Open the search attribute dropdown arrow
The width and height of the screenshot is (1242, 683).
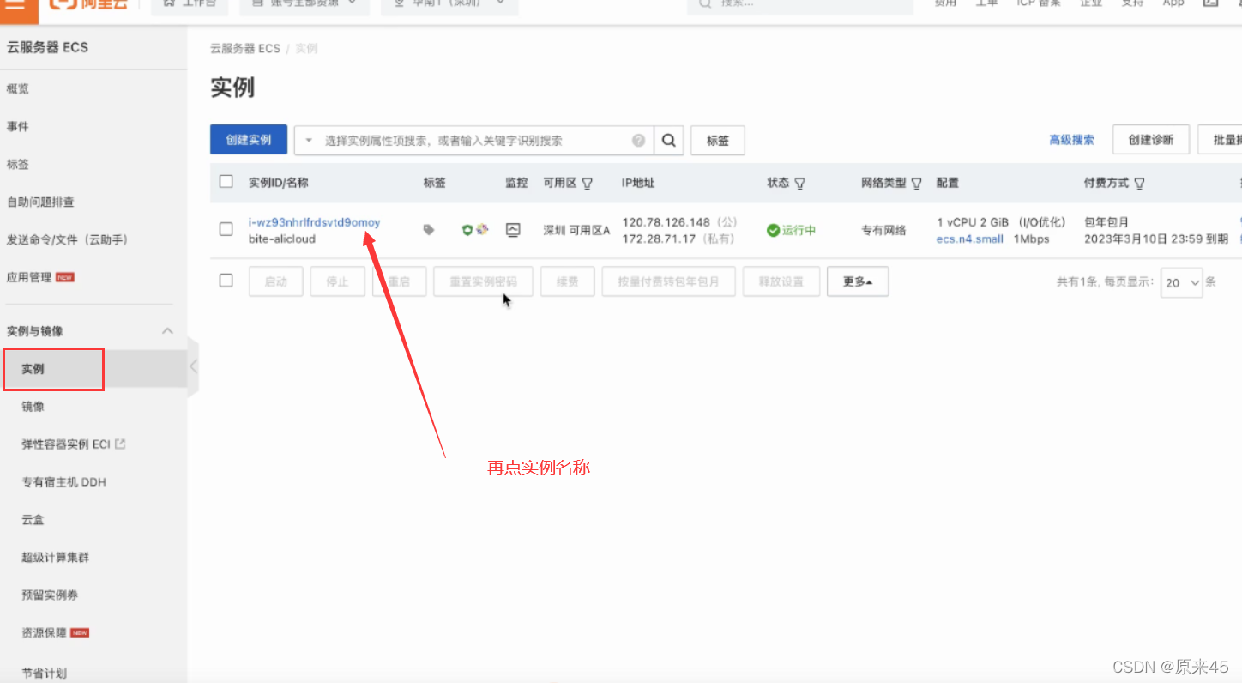(309, 141)
